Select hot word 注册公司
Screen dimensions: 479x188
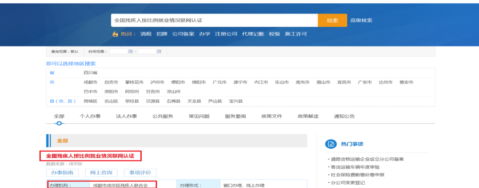(x=226, y=34)
